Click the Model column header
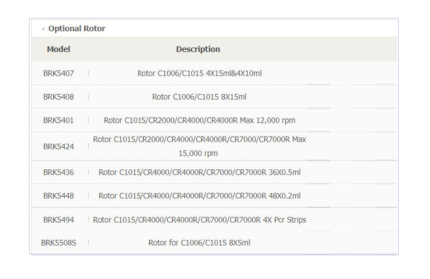 tap(58, 49)
